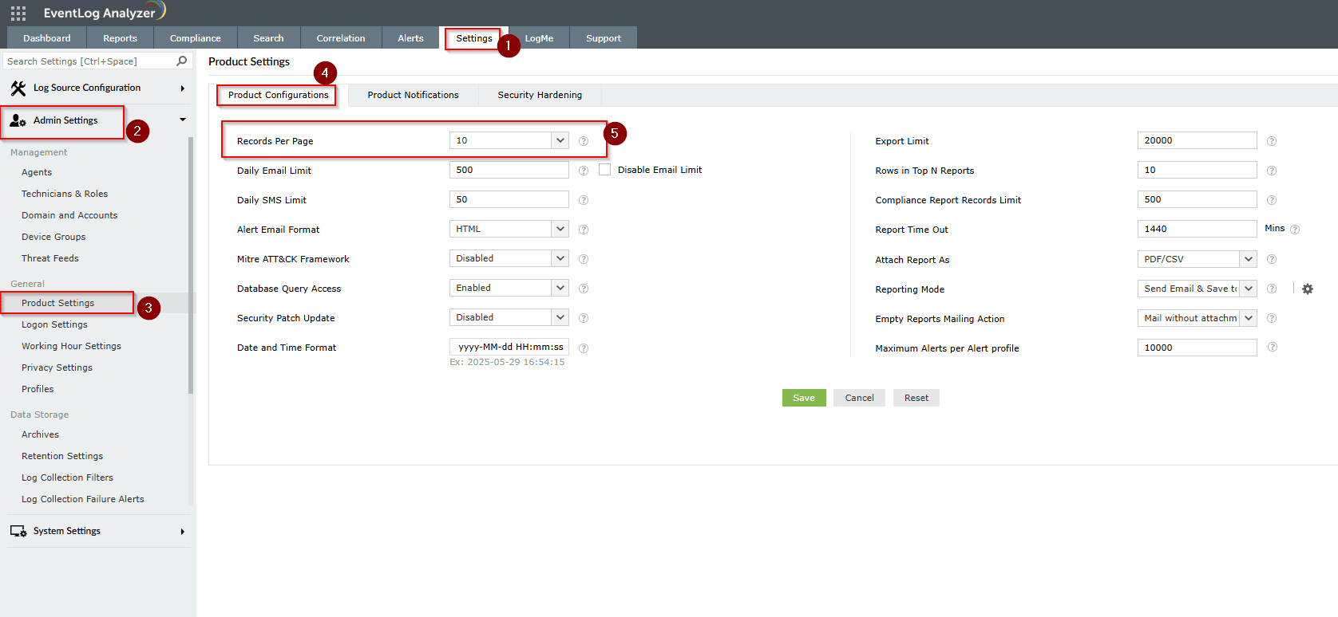The image size is (1338, 617).
Task: Open reporting mode gear settings icon
Action: (1307, 289)
